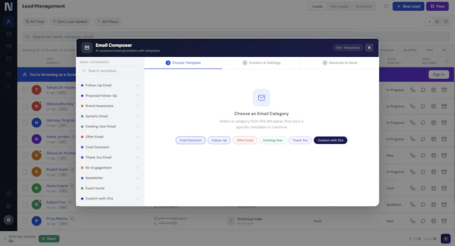
Task: Go to Generate & Send step tab
Action: tap(340, 62)
